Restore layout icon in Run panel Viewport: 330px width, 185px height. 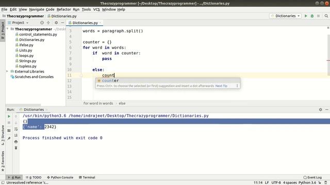click(x=9, y=131)
